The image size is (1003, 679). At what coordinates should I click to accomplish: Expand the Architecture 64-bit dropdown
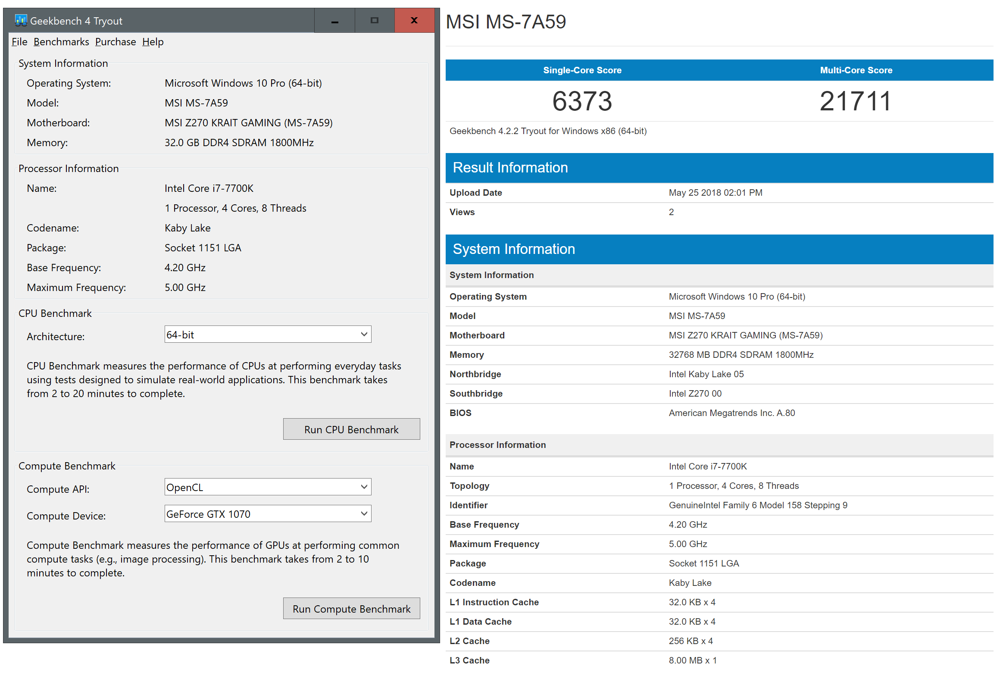tap(268, 335)
